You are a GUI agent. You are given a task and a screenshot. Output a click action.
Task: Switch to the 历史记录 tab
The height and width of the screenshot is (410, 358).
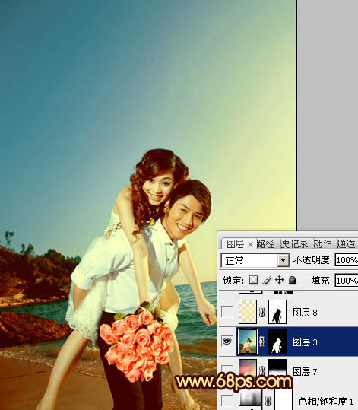(x=295, y=244)
